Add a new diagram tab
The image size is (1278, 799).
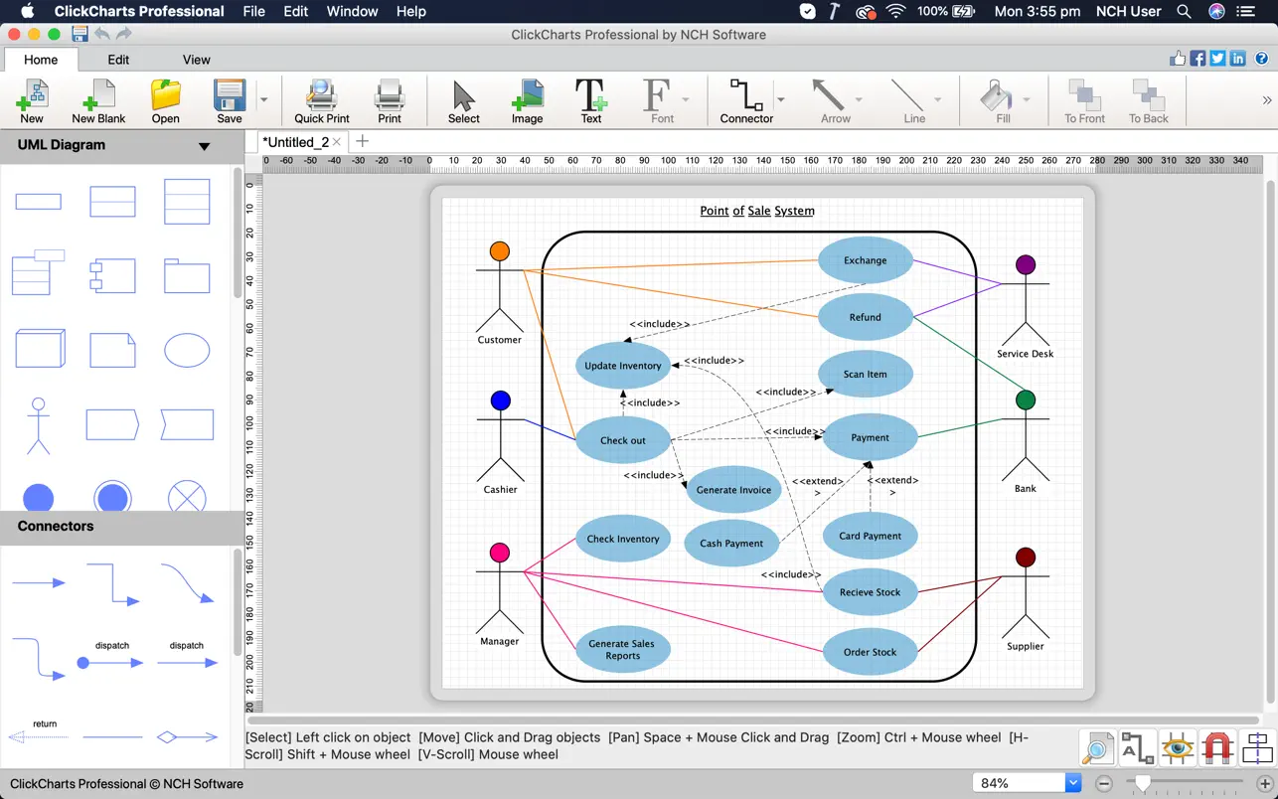tap(362, 141)
